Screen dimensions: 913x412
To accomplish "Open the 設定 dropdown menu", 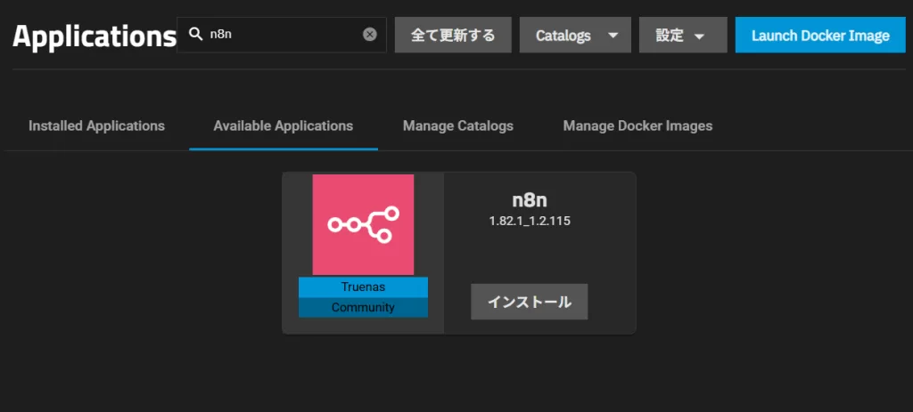I will pyautogui.click(x=683, y=35).
